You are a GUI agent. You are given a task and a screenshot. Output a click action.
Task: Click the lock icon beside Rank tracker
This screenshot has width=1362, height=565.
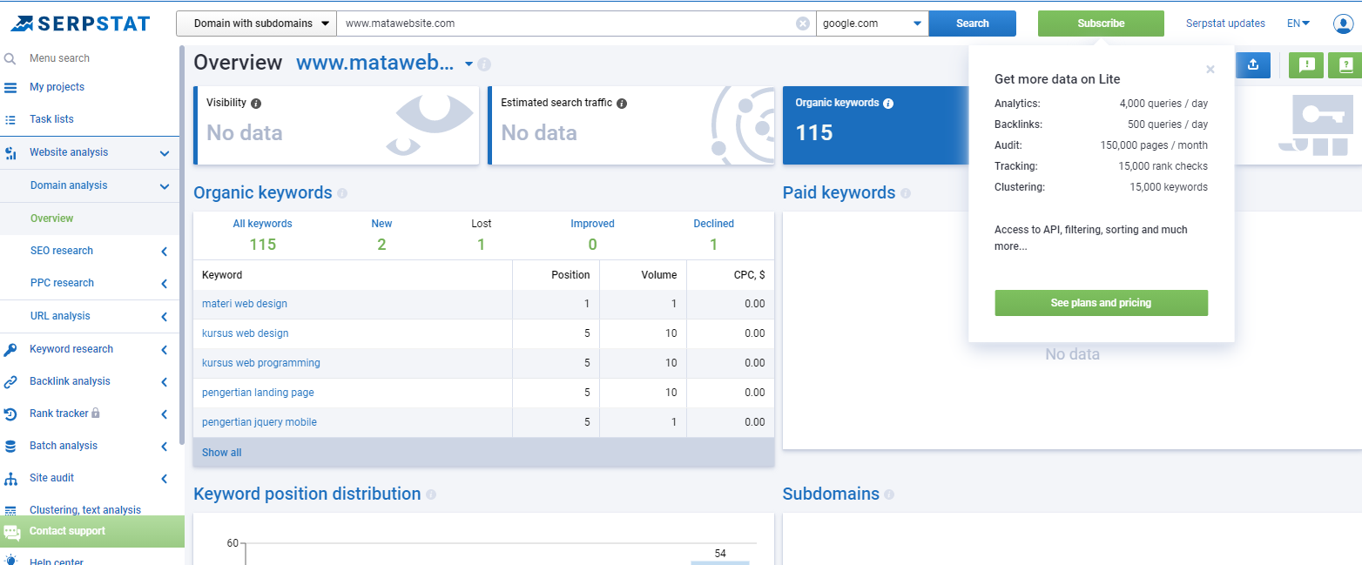(x=96, y=413)
